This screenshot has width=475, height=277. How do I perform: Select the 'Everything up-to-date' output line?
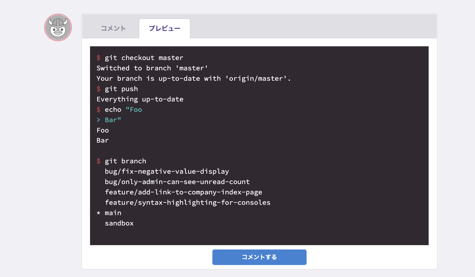point(140,99)
